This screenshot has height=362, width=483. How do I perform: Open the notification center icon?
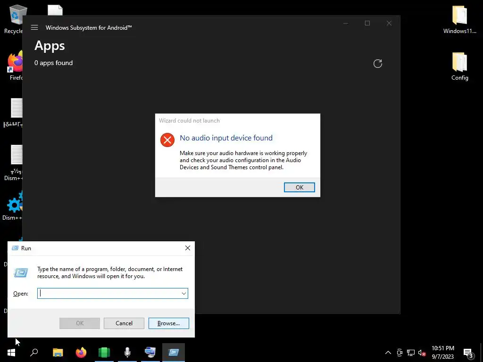[468, 353]
